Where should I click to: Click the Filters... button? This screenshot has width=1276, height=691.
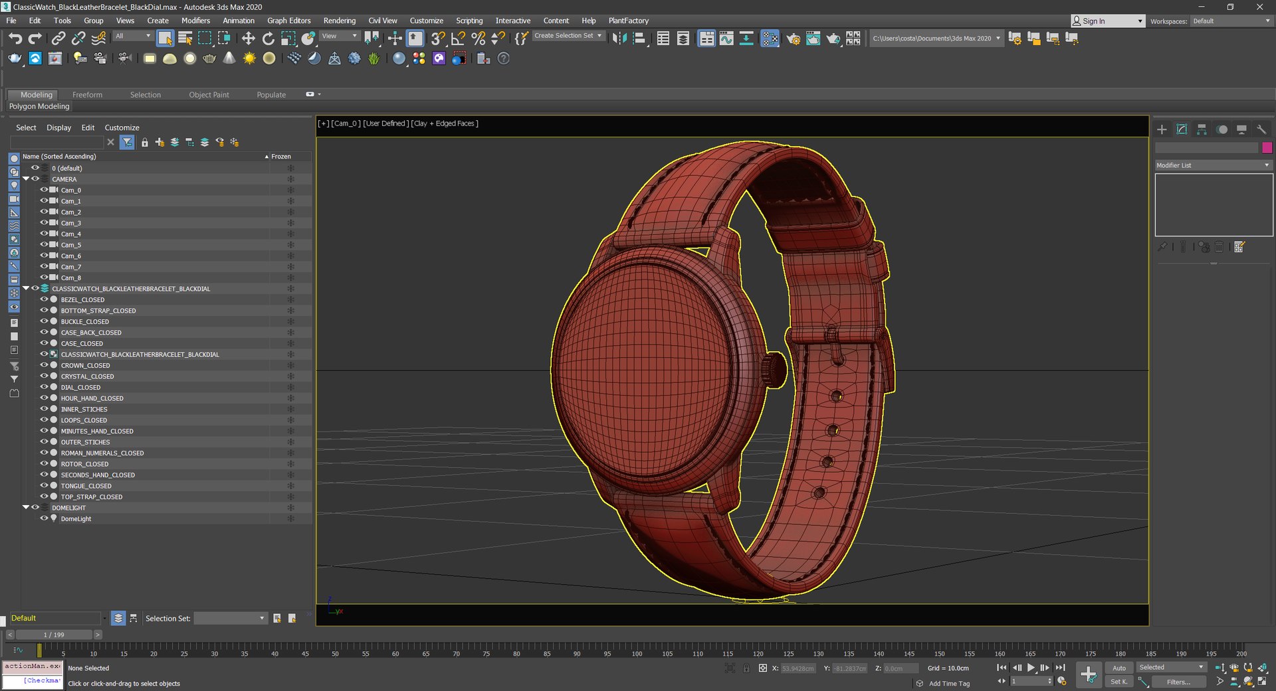(x=1178, y=682)
